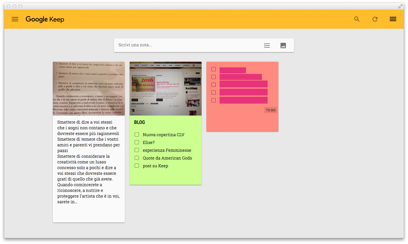Open the 'Smettere di dire a voi stessi' note text
The image size is (408, 244).
point(89,162)
